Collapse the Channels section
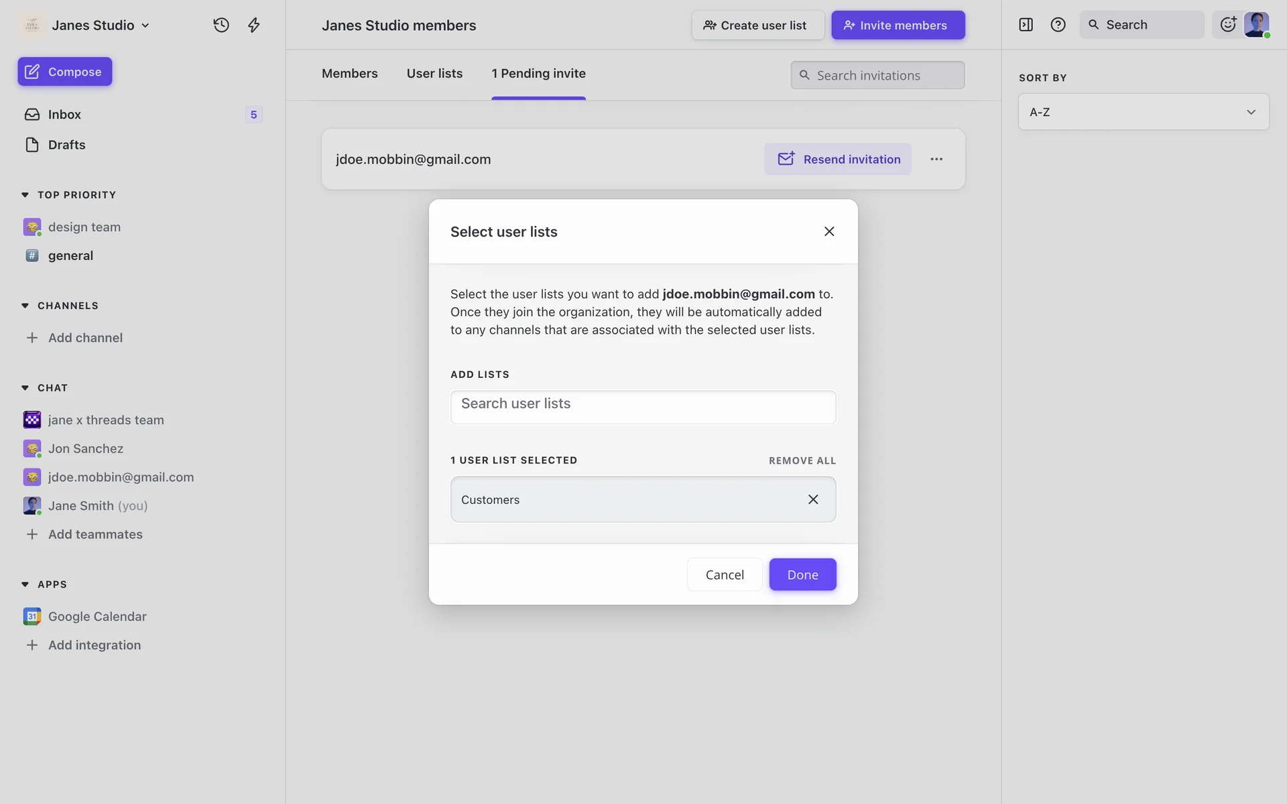This screenshot has height=804, width=1287. (x=25, y=306)
